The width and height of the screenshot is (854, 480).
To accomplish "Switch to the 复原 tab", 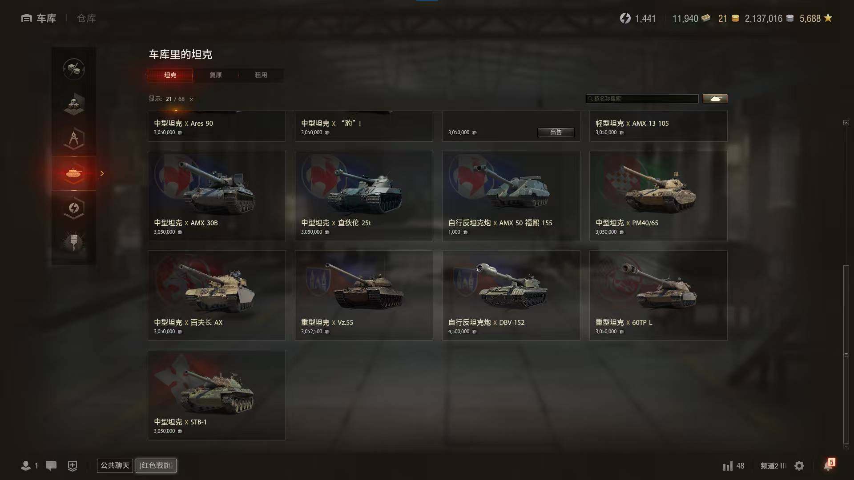I will point(216,75).
